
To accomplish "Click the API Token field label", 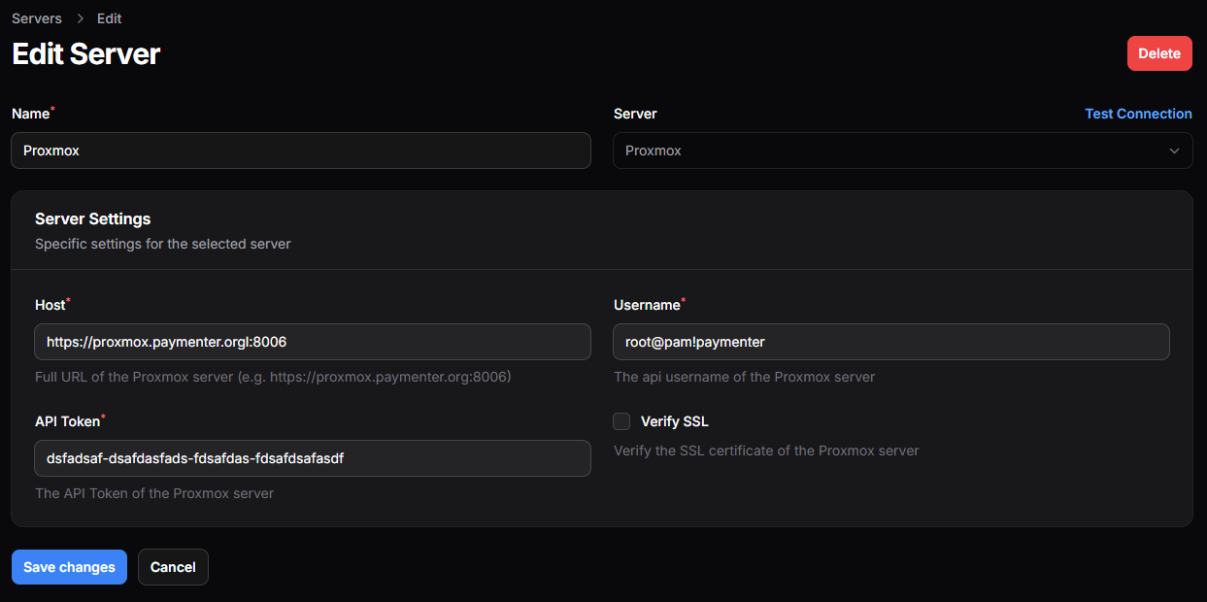I will point(67,421).
